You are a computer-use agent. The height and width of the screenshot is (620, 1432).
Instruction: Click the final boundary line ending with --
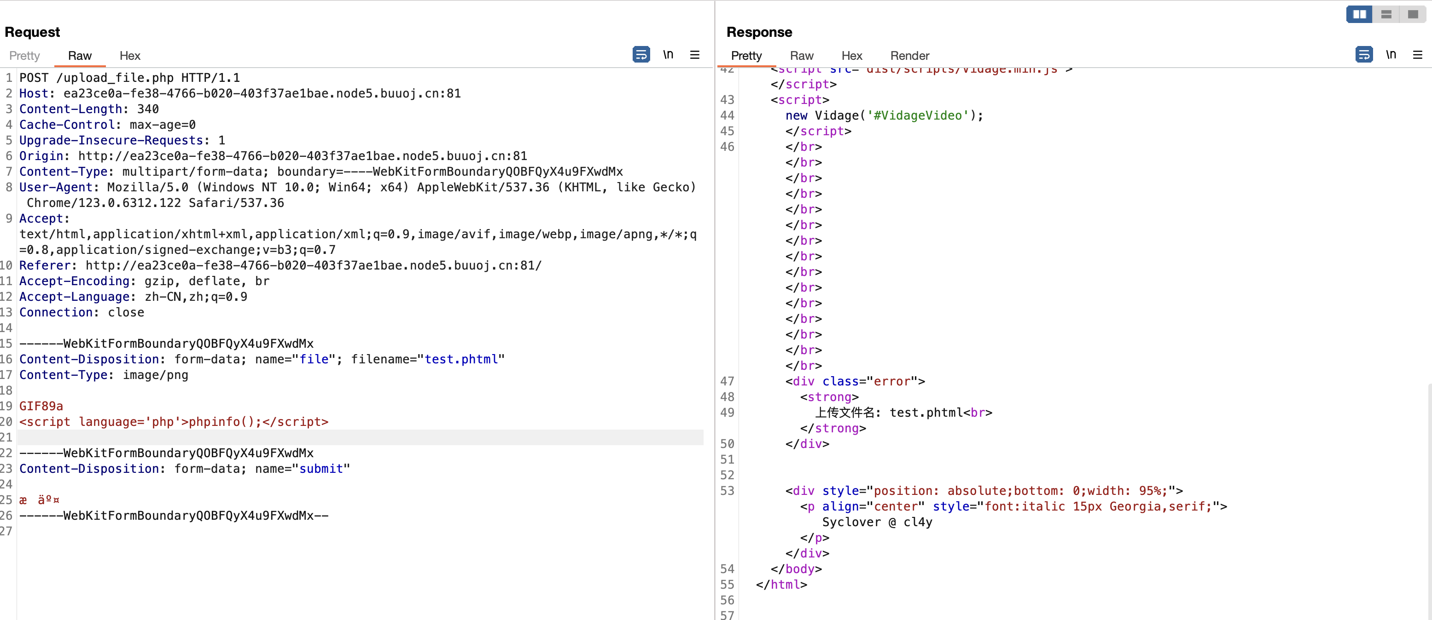tap(174, 515)
